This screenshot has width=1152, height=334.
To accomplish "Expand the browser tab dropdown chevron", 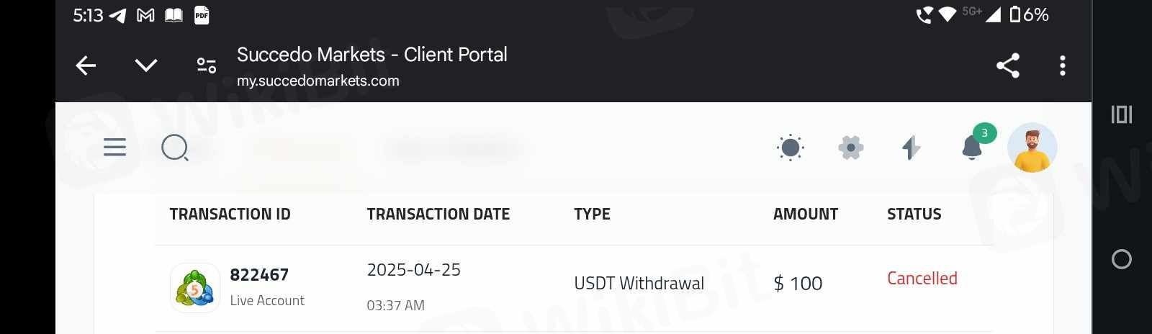I will pyautogui.click(x=146, y=66).
